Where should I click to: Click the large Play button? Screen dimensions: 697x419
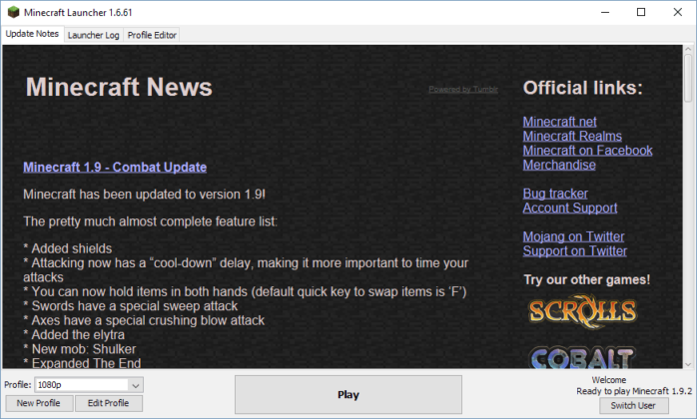click(x=348, y=395)
